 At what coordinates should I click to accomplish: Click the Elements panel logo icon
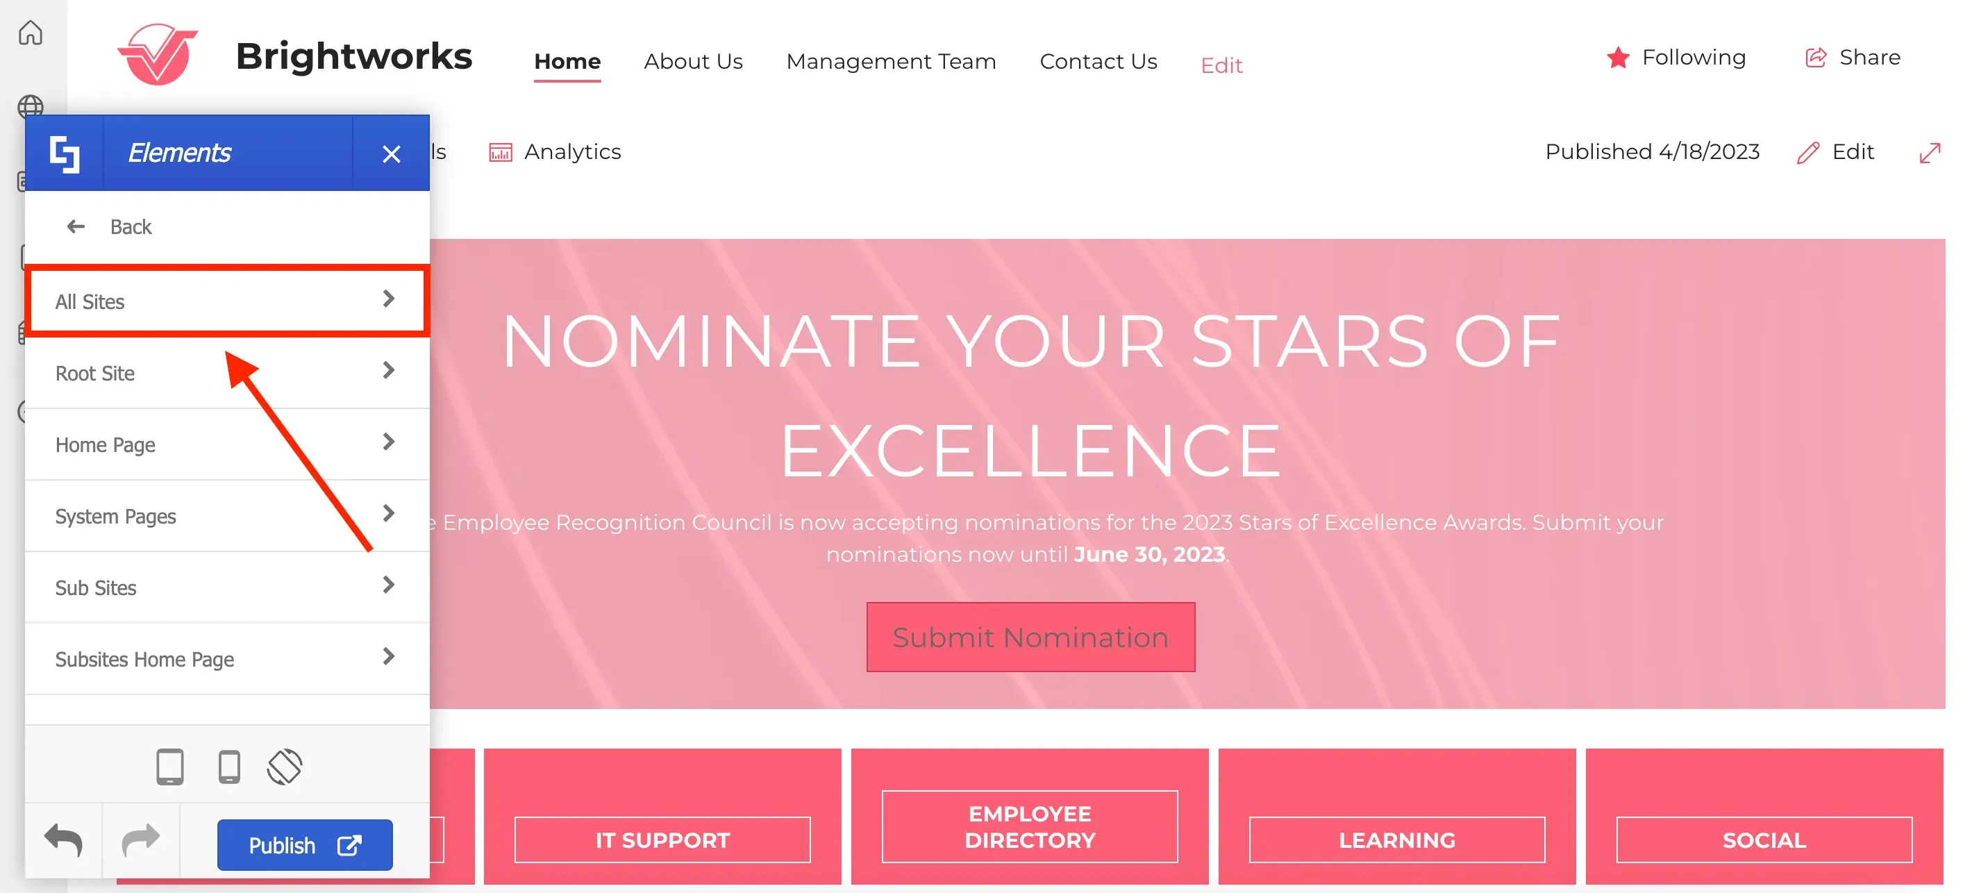[65, 153]
